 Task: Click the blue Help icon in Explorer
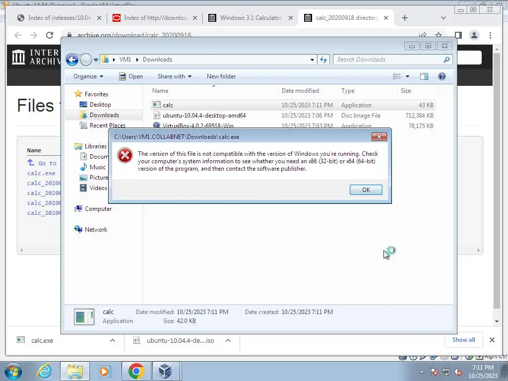(442, 76)
